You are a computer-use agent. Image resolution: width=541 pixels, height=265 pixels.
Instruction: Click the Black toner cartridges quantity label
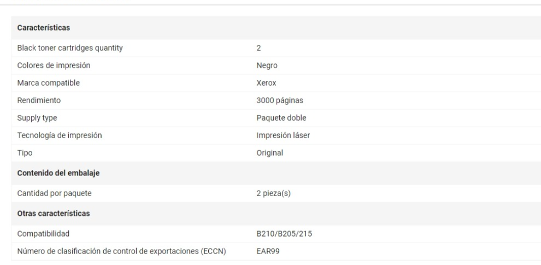click(70, 48)
